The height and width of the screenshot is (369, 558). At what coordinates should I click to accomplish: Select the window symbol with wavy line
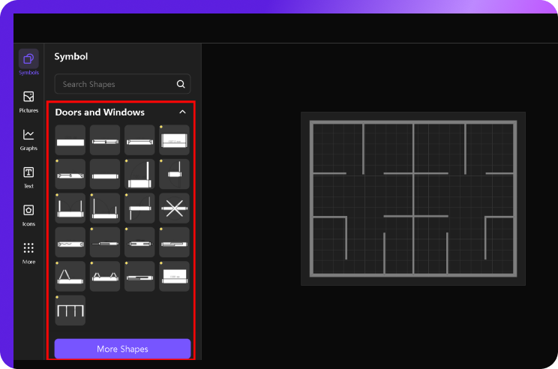[x=70, y=242]
